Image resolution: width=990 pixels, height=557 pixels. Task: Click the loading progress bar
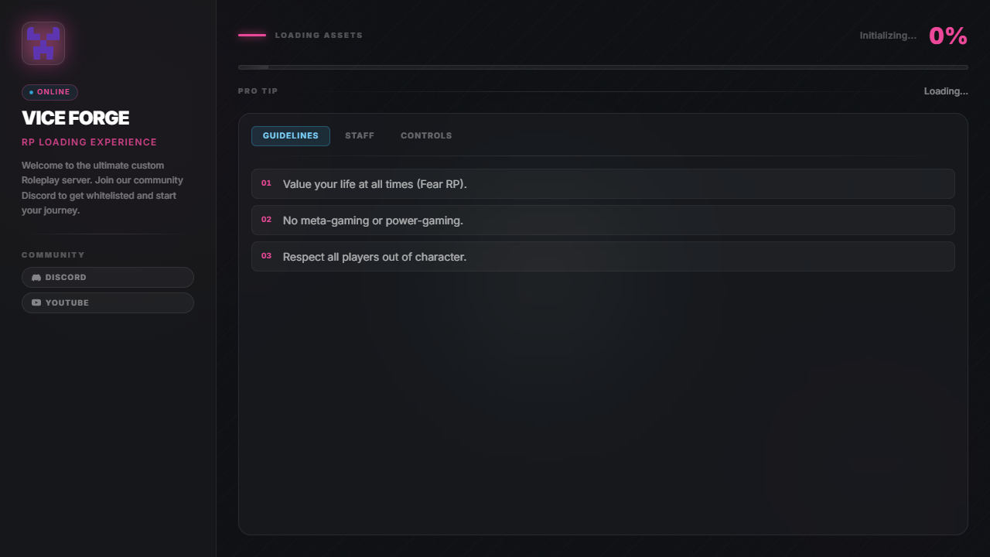[603, 67]
